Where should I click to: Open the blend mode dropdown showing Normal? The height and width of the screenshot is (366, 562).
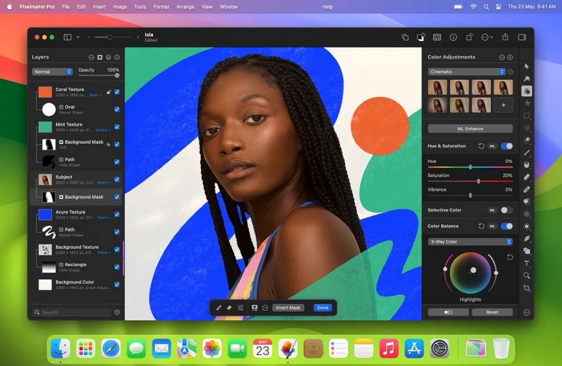51,71
